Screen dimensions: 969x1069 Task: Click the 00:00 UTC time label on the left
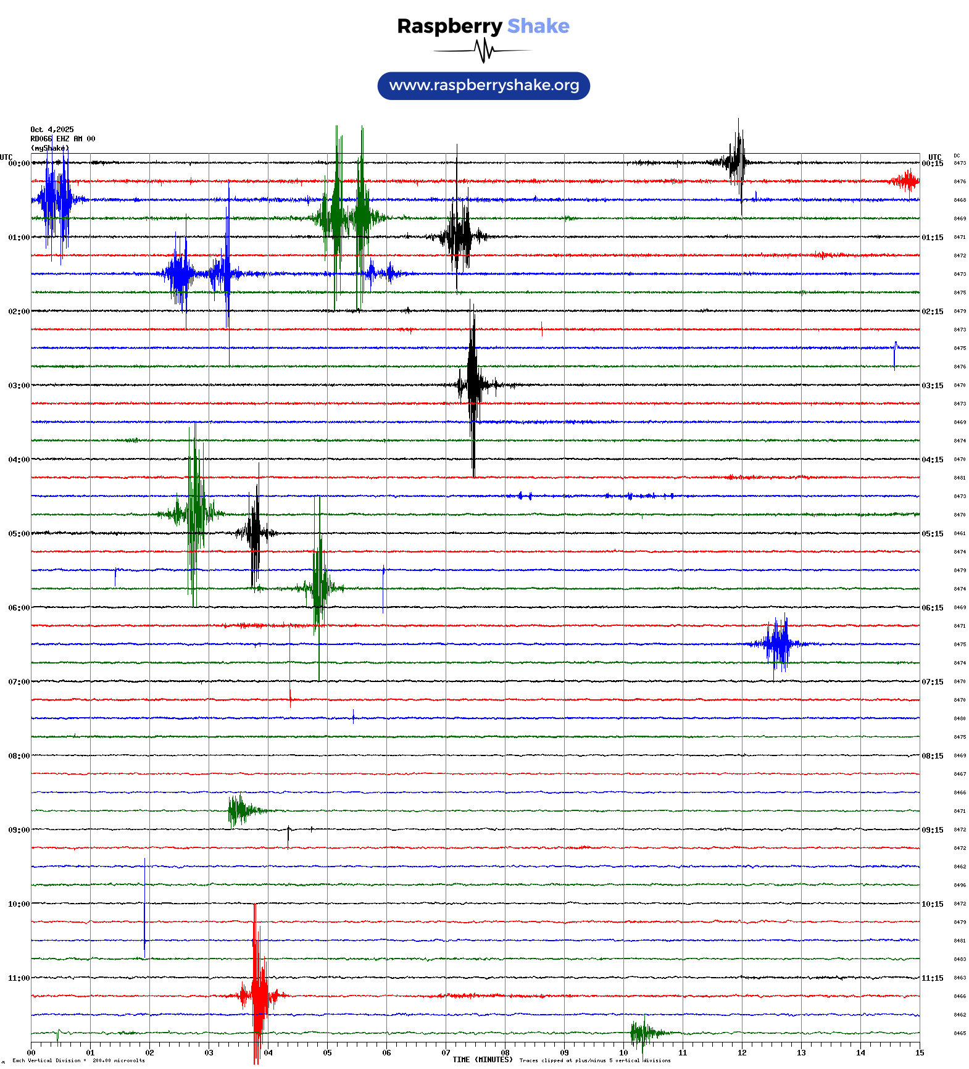(x=19, y=164)
